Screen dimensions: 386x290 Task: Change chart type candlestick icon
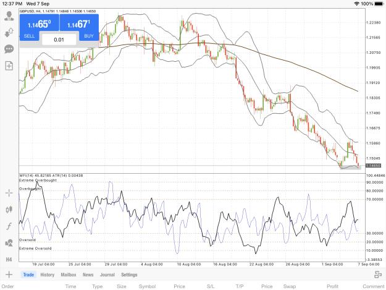pos(9,210)
